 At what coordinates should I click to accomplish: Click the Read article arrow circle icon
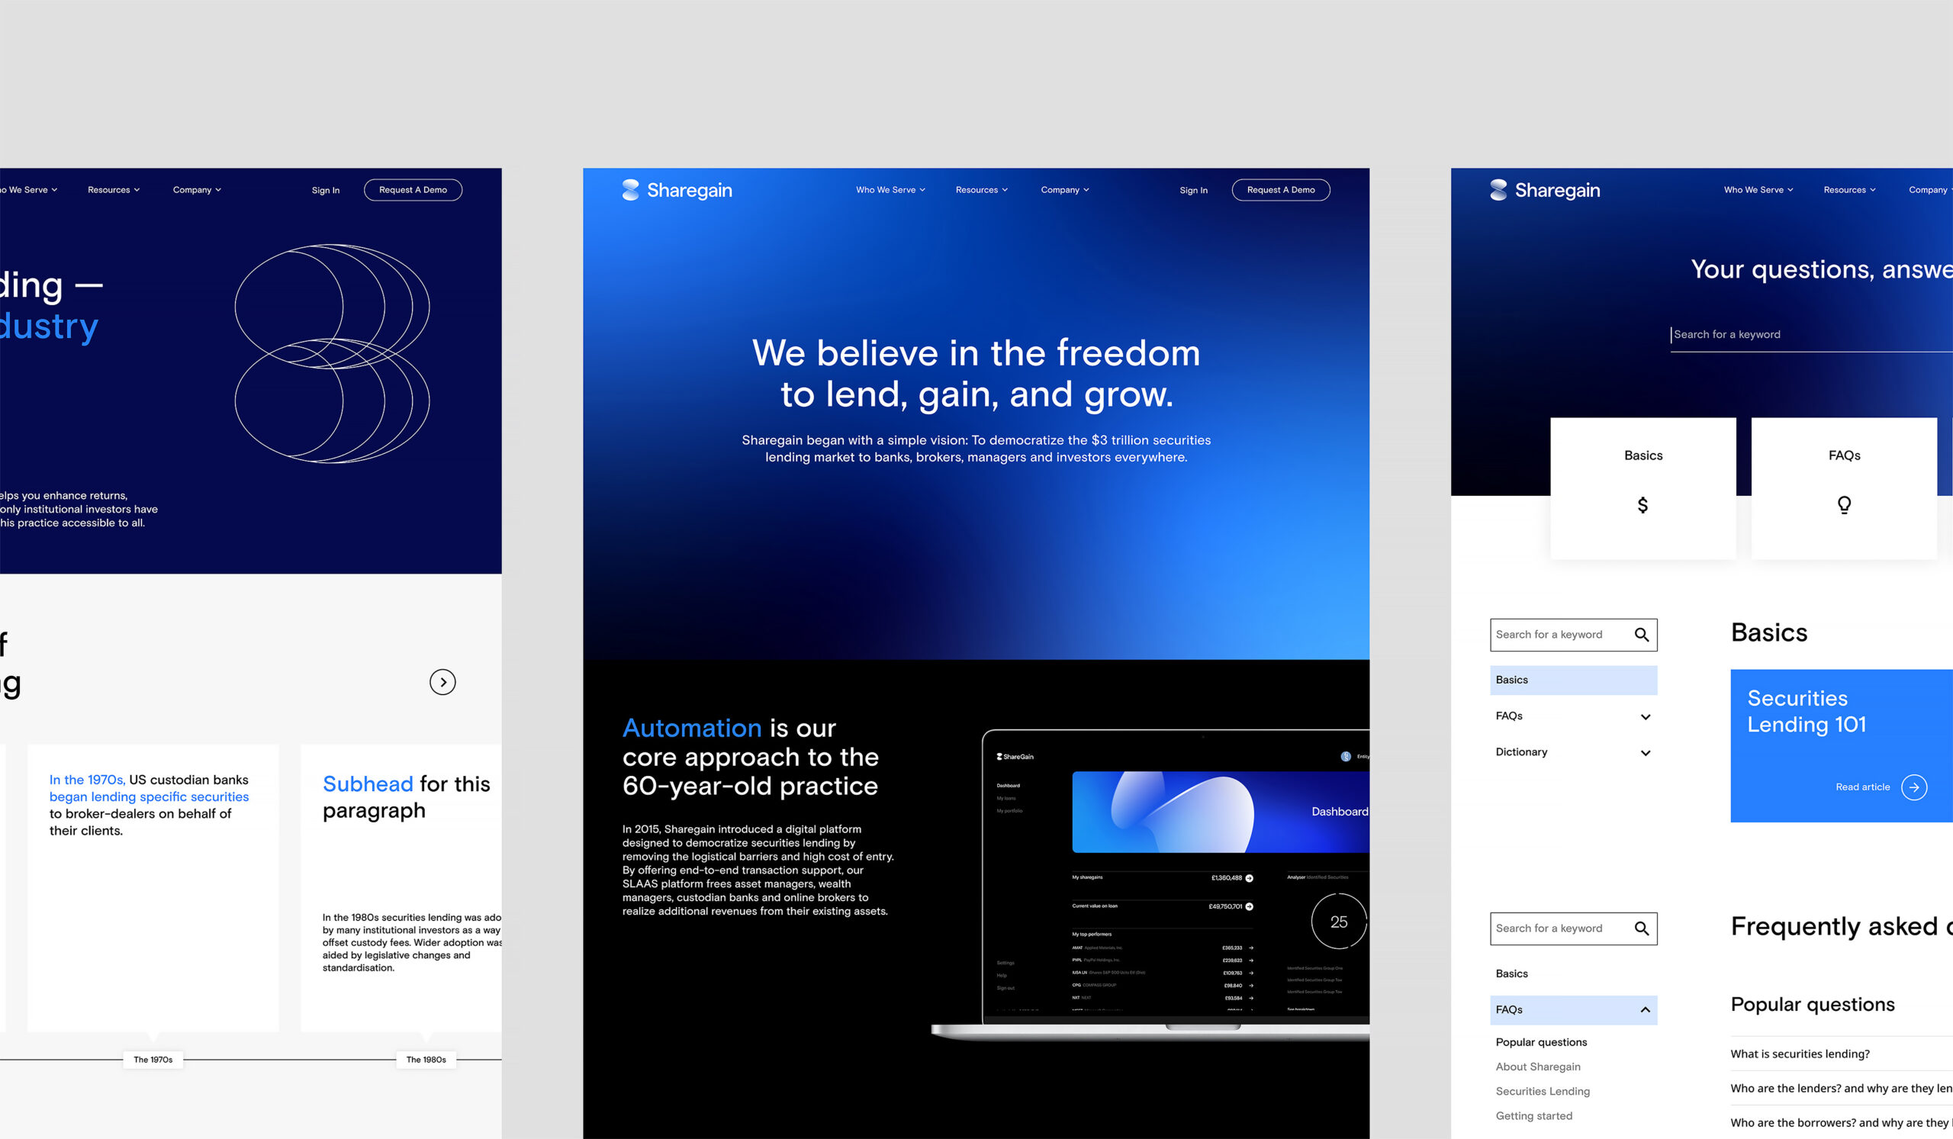point(1913,787)
